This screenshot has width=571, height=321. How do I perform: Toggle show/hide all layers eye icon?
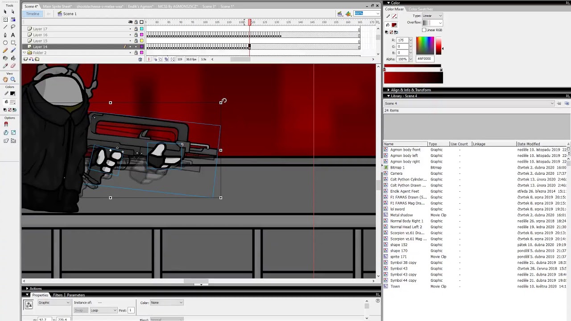click(x=131, y=22)
